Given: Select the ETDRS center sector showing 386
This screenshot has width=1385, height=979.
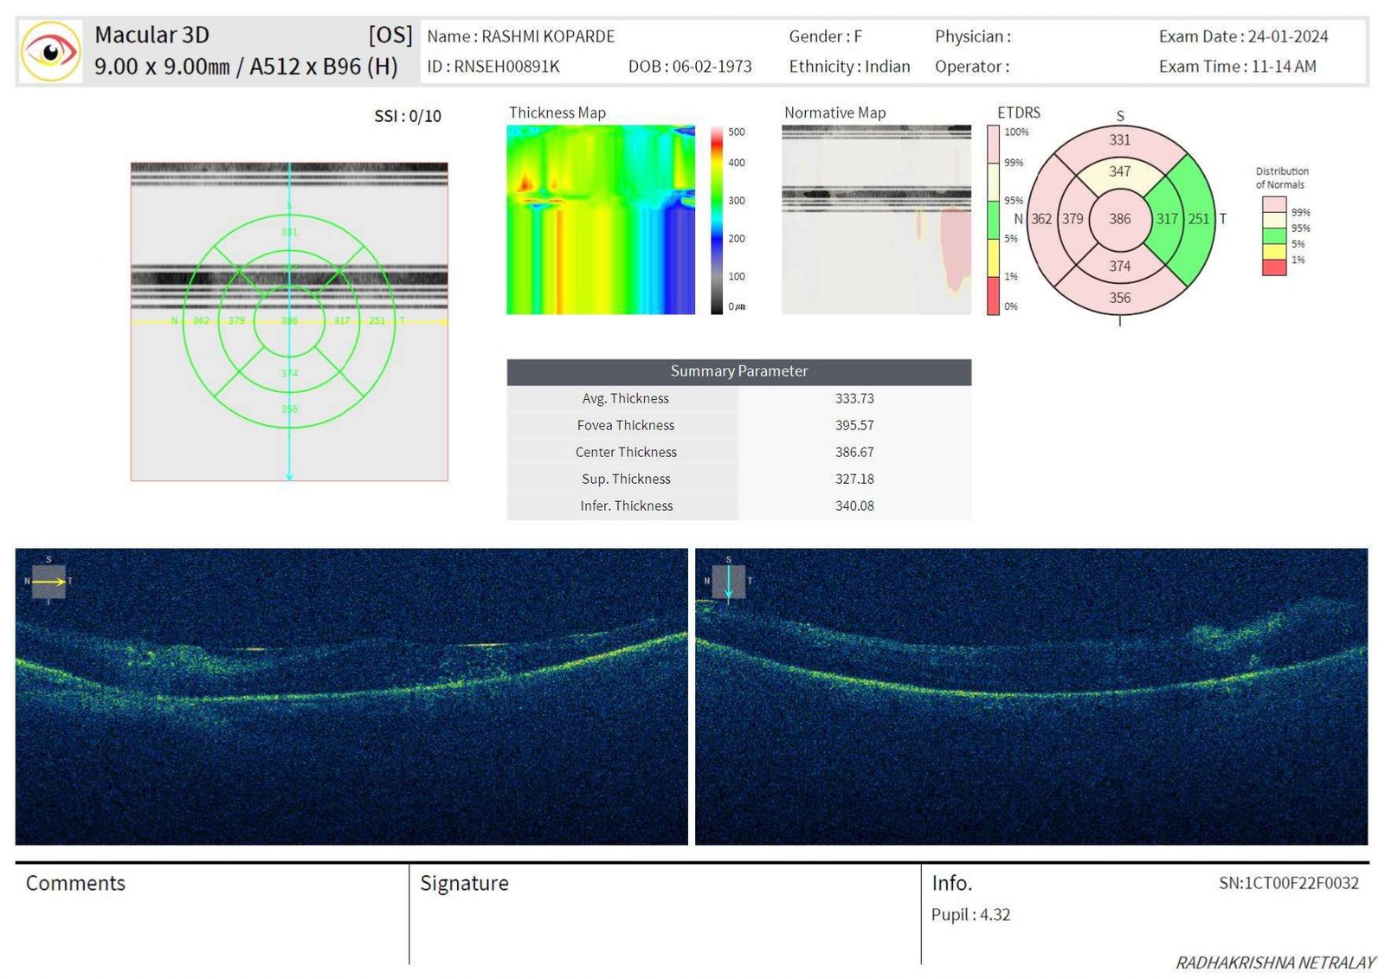Looking at the screenshot, I should tap(1119, 219).
